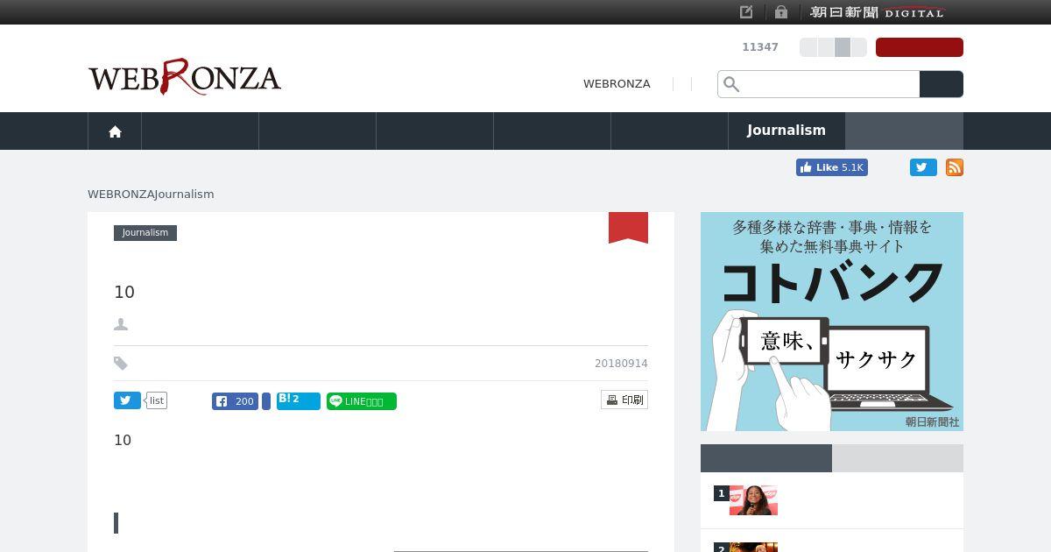This screenshot has height=552, width=1051.
Task: Click the Journalism category label
Action: 145,233
